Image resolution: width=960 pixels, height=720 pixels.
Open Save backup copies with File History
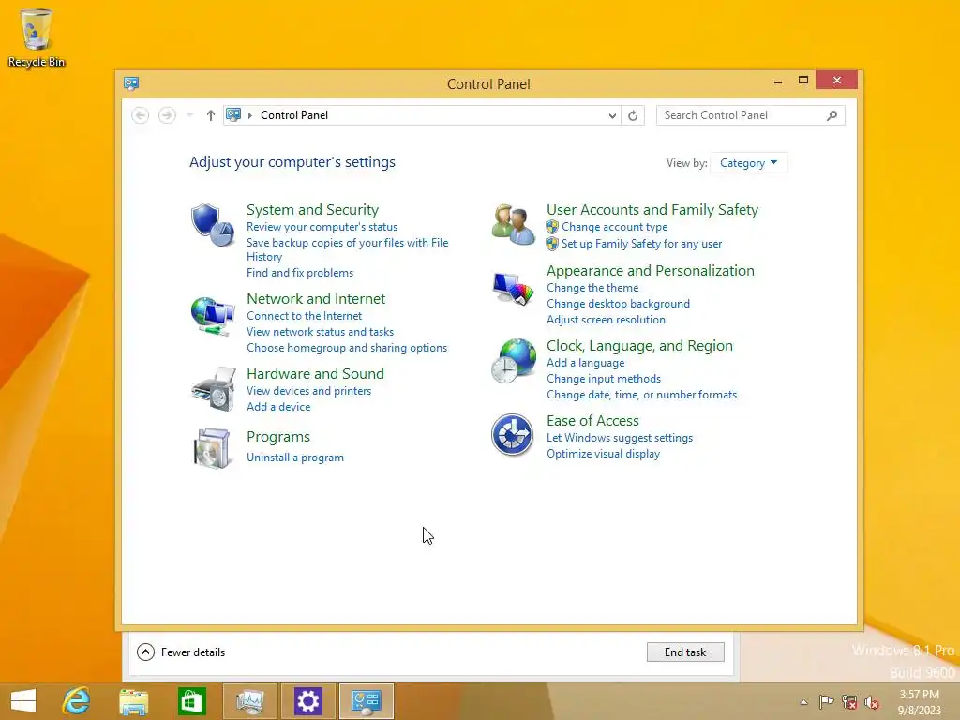(347, 249)
